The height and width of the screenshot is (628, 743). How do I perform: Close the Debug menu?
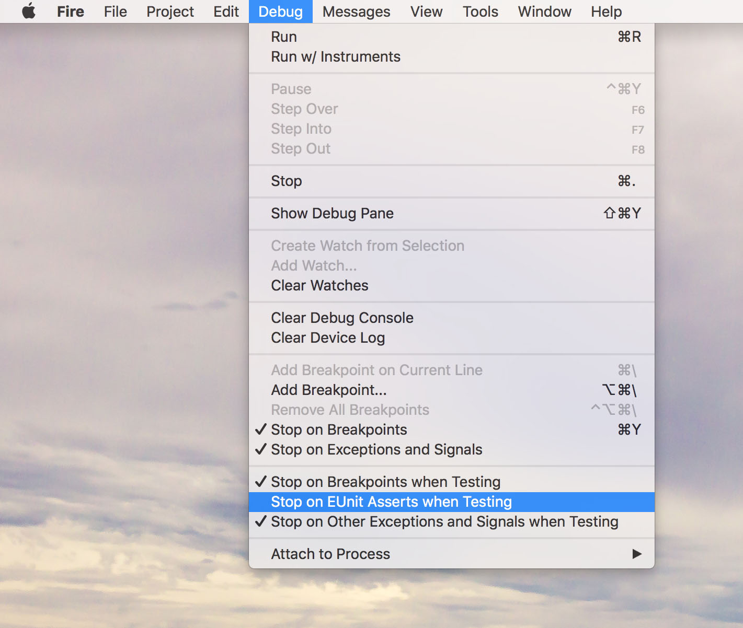(281, 11)
